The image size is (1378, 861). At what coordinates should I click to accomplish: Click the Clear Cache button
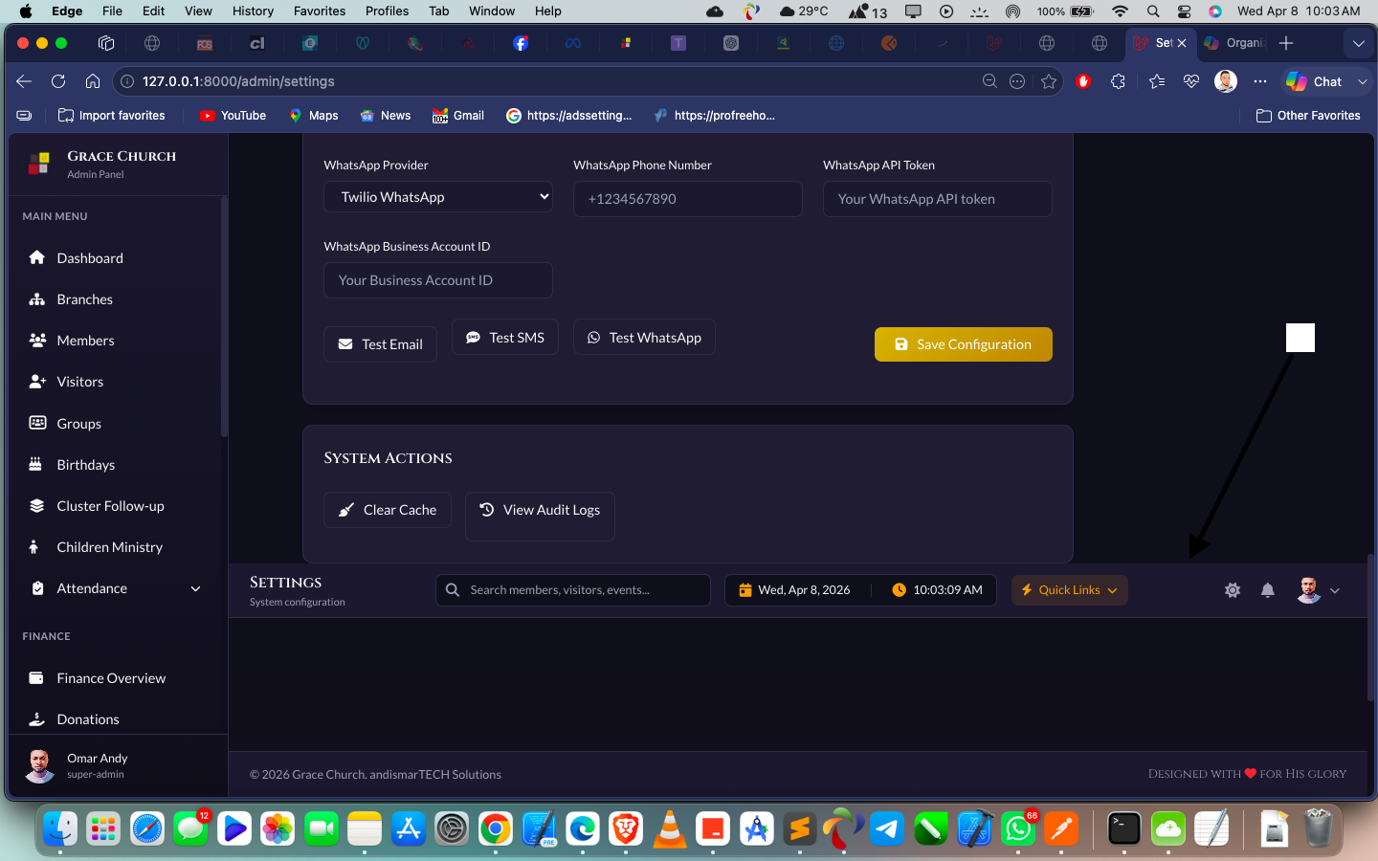click(x=388, y=510)
